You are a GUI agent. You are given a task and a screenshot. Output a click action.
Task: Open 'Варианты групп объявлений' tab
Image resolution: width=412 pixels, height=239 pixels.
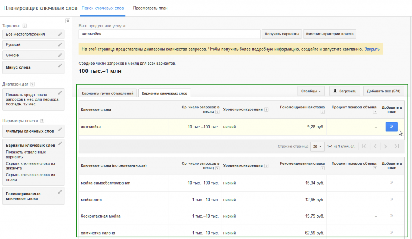click(108, 93)
